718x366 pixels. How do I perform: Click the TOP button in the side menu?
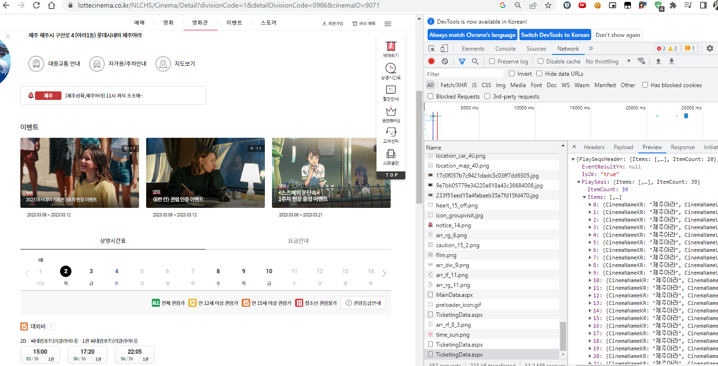[391, 175]
